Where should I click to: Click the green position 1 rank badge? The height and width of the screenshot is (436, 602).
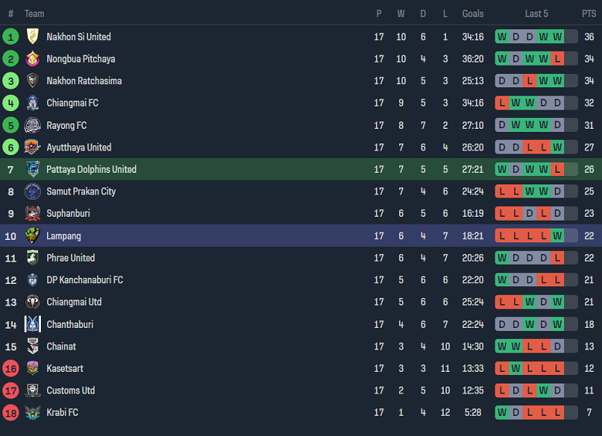pyautogui.click(x=11, y=36)
